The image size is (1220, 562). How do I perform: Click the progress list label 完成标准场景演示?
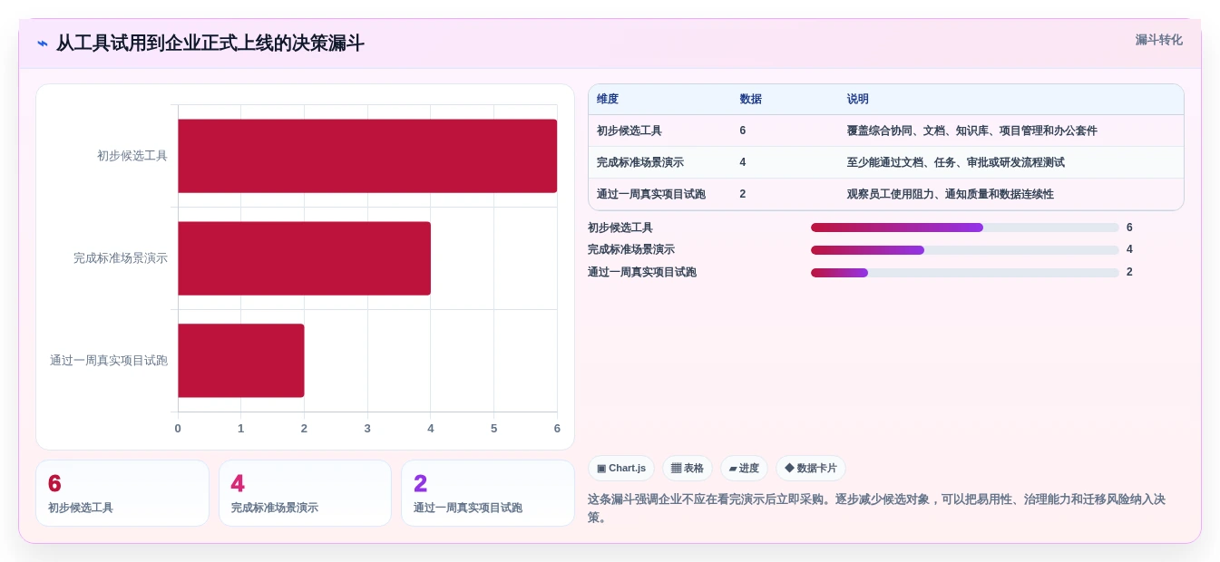[x=631, y=250]
